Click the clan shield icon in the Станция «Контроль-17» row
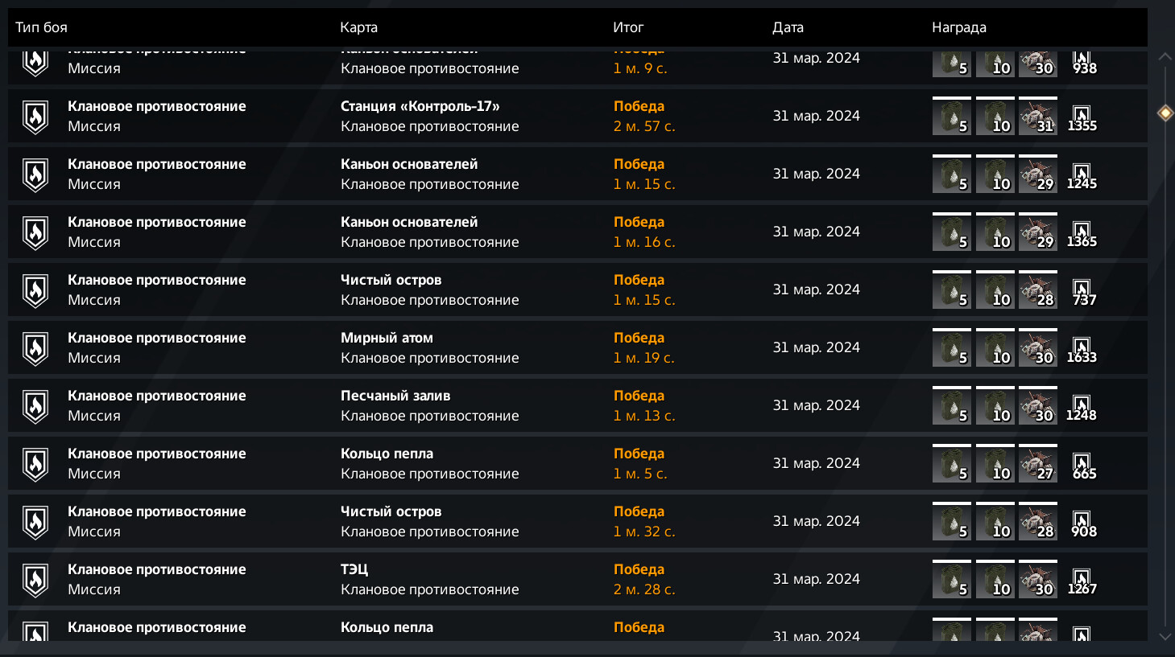The image size is (1175, 657). click(35, 117)
